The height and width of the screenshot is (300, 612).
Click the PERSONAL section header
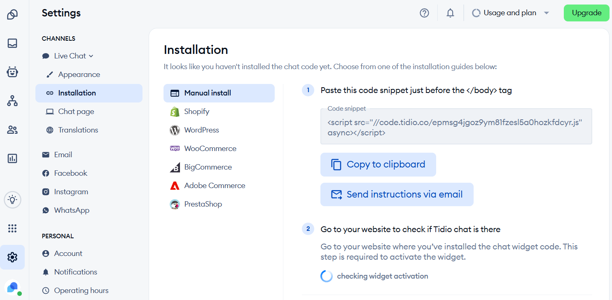(x=58, y=236)
